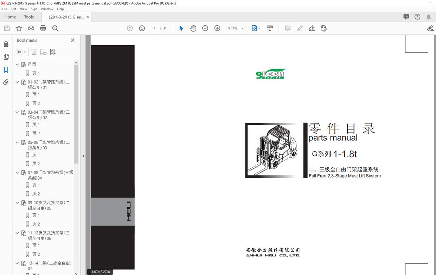Image resolution: width=436 pixels, height=275 pixels.
Task: Click the page number input field
Action: click(154, 28)
